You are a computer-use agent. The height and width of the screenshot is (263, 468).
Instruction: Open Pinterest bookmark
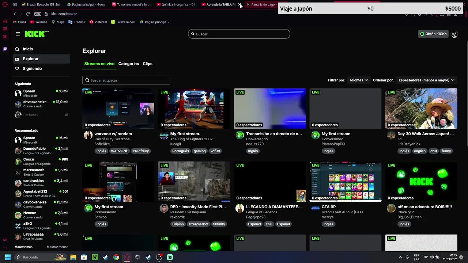coord(98,22)
